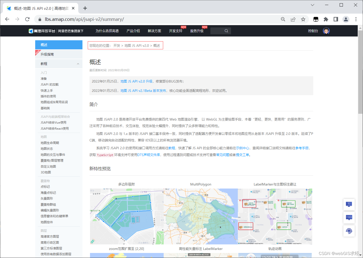Open 地图 JS API v2.1Beta 版本发布 link

point(143,91)
